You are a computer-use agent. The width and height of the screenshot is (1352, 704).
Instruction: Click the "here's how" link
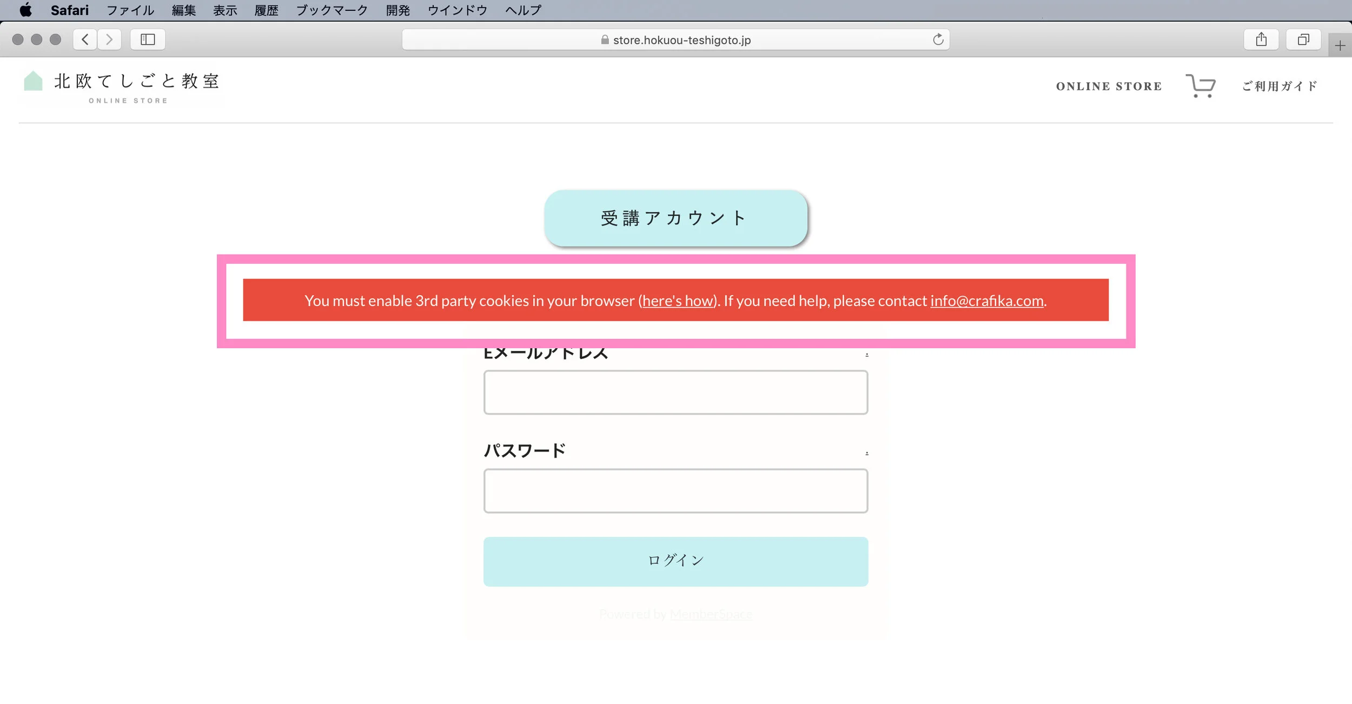pos(678,301)
